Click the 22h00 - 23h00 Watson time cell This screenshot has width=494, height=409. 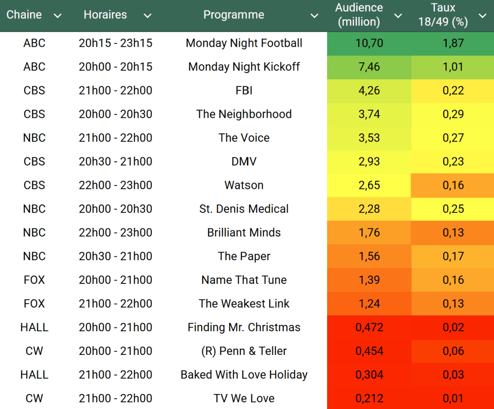tap(115, 185)
